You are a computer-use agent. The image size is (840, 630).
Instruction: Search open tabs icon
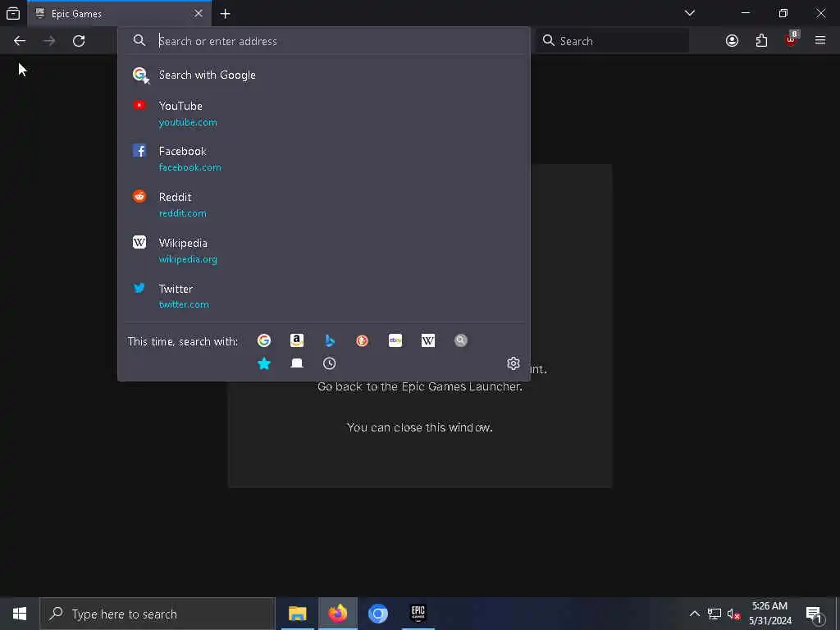pyautogui.click(x=297, y=363)
